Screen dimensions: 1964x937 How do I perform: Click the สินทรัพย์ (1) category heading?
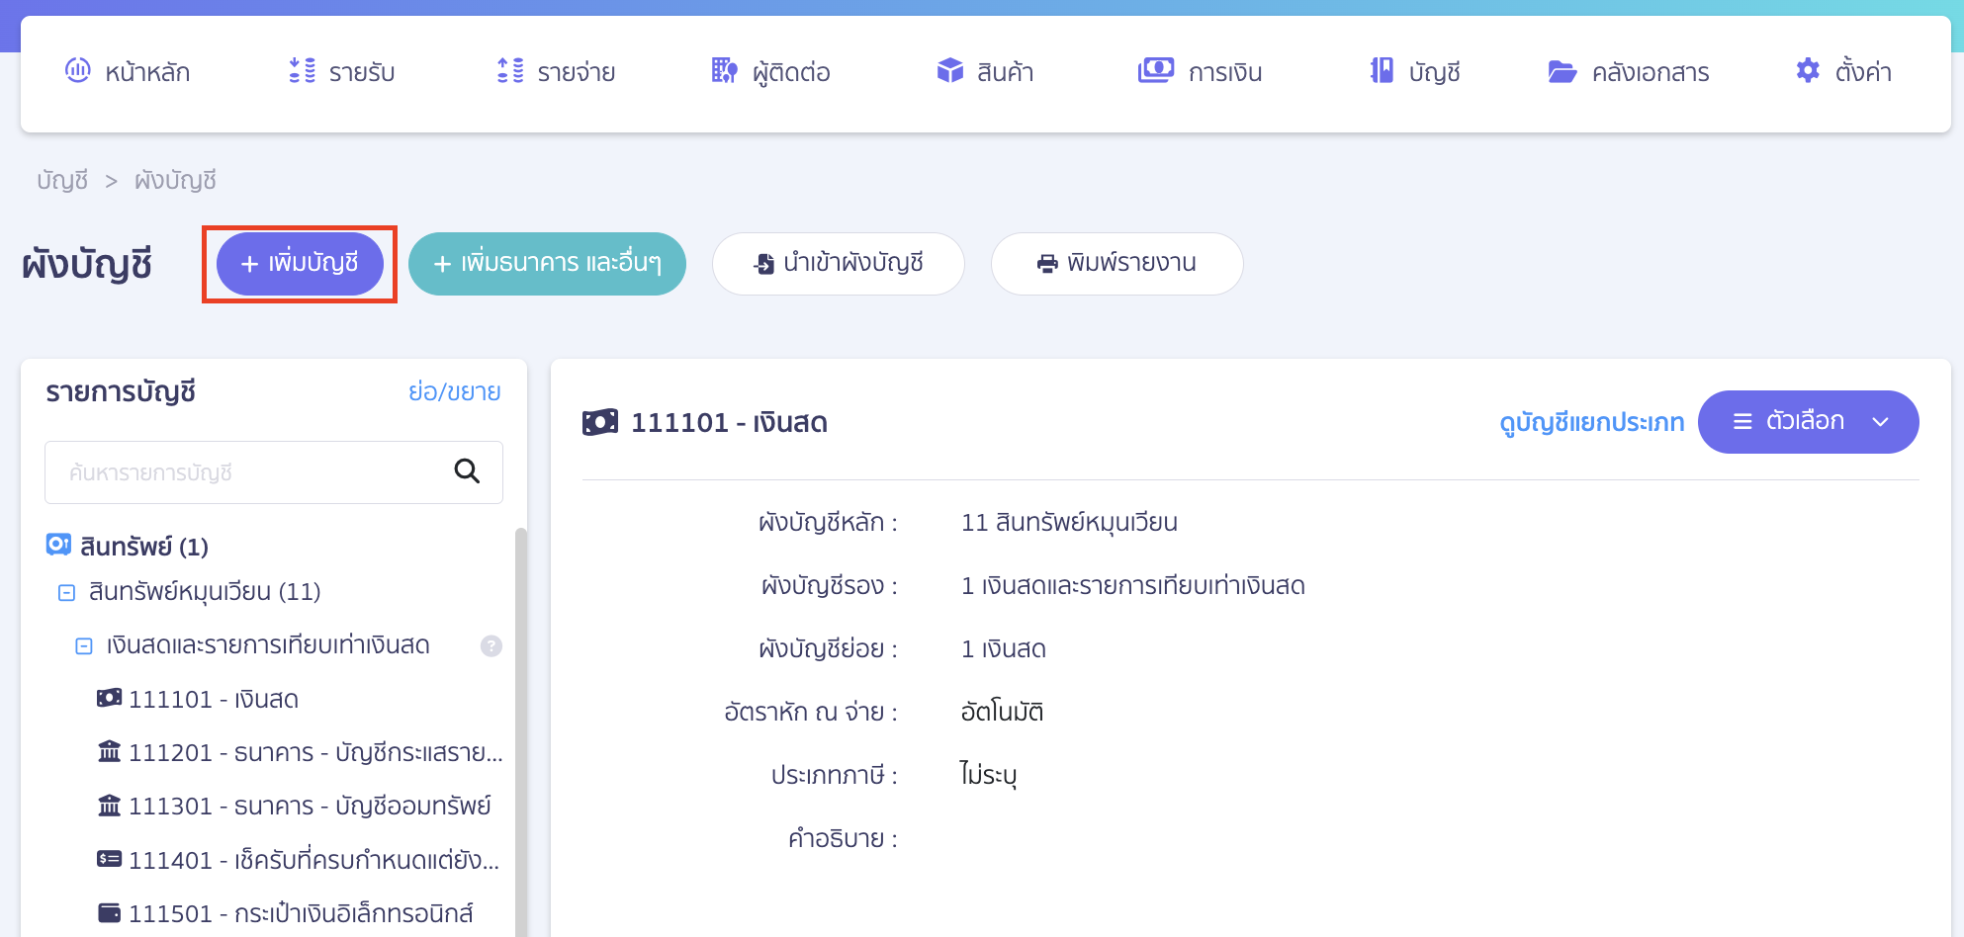click(x=127, y=546)
